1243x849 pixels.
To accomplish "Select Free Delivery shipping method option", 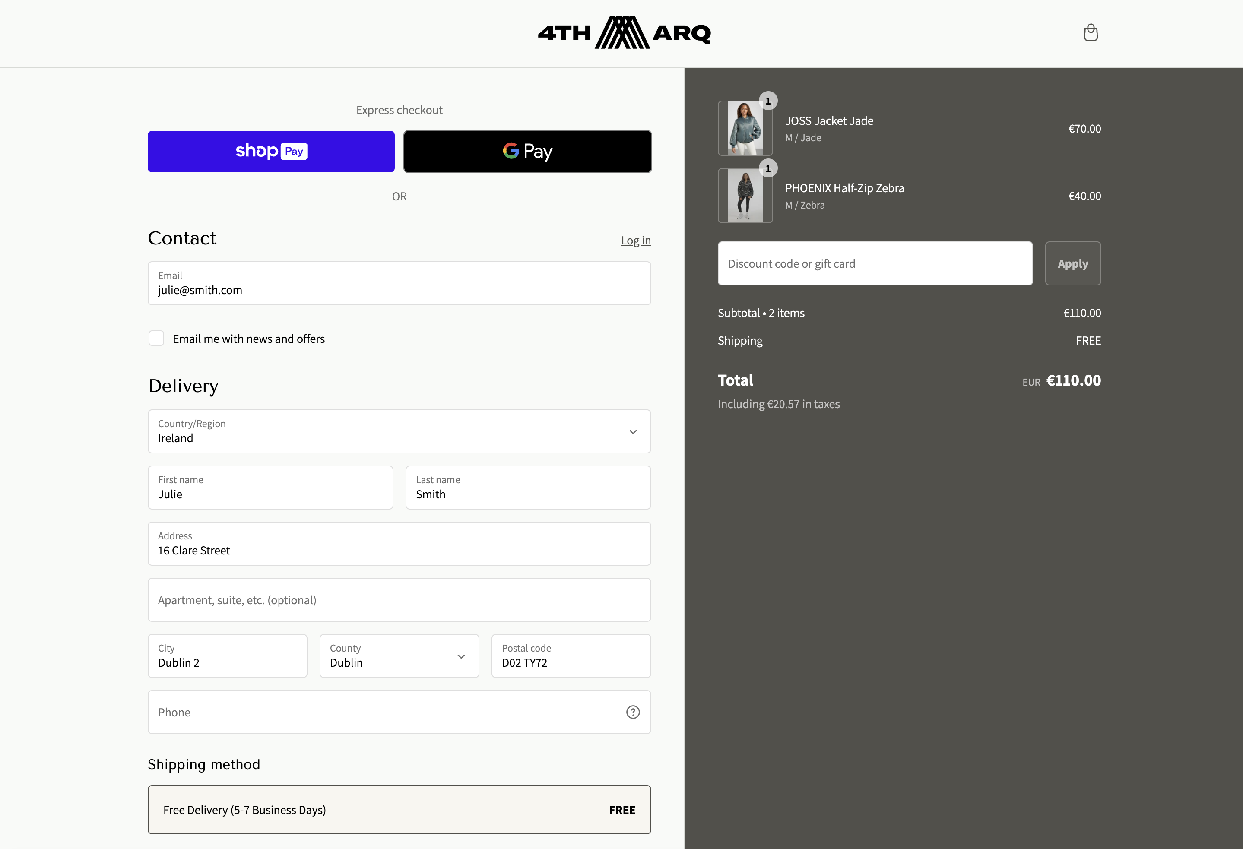I will (399, 809).
